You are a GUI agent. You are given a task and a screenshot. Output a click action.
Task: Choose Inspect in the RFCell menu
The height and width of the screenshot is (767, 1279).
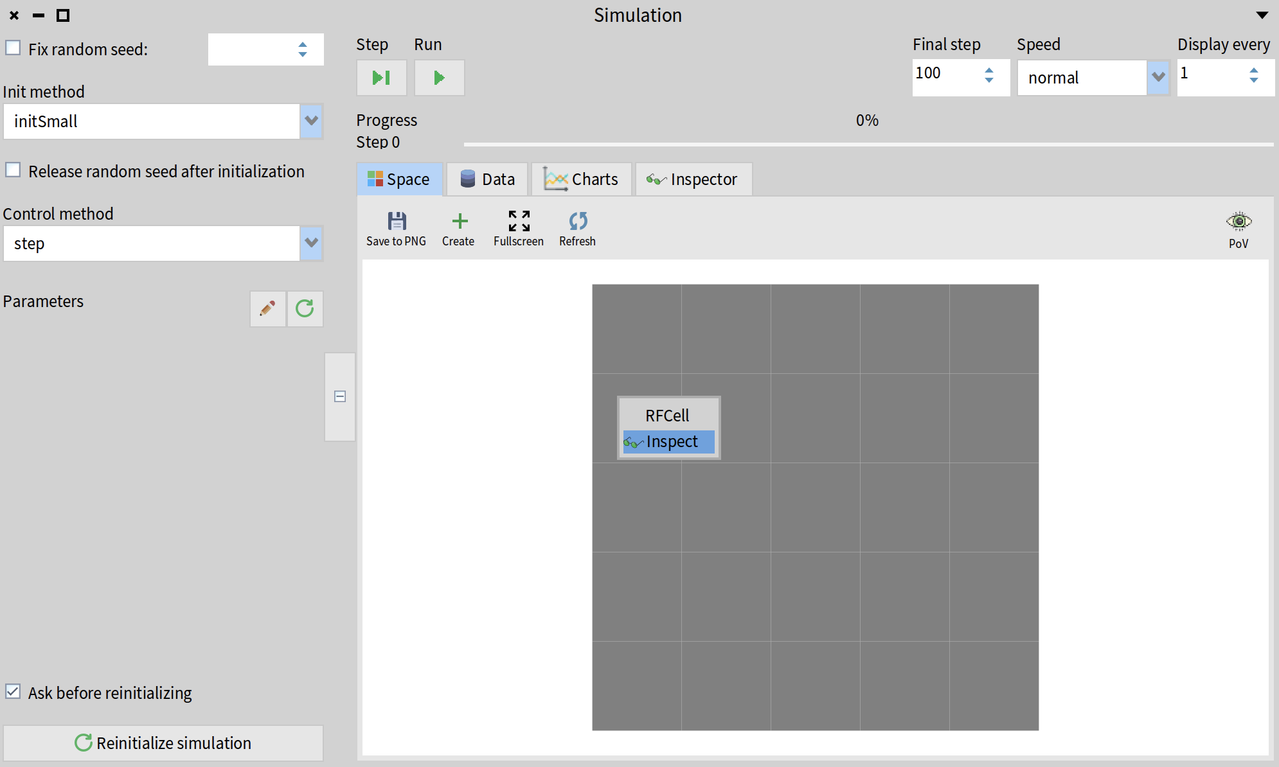(668, 442)
